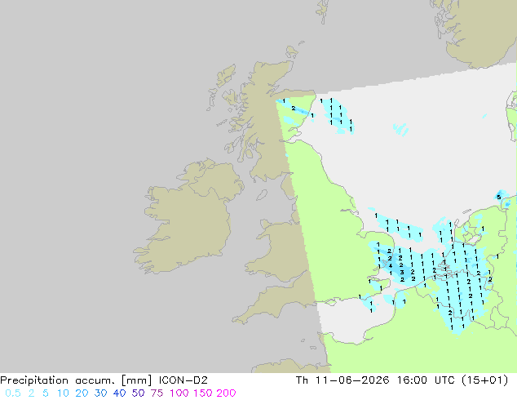Click the 100 legend value

pos(179,393)
